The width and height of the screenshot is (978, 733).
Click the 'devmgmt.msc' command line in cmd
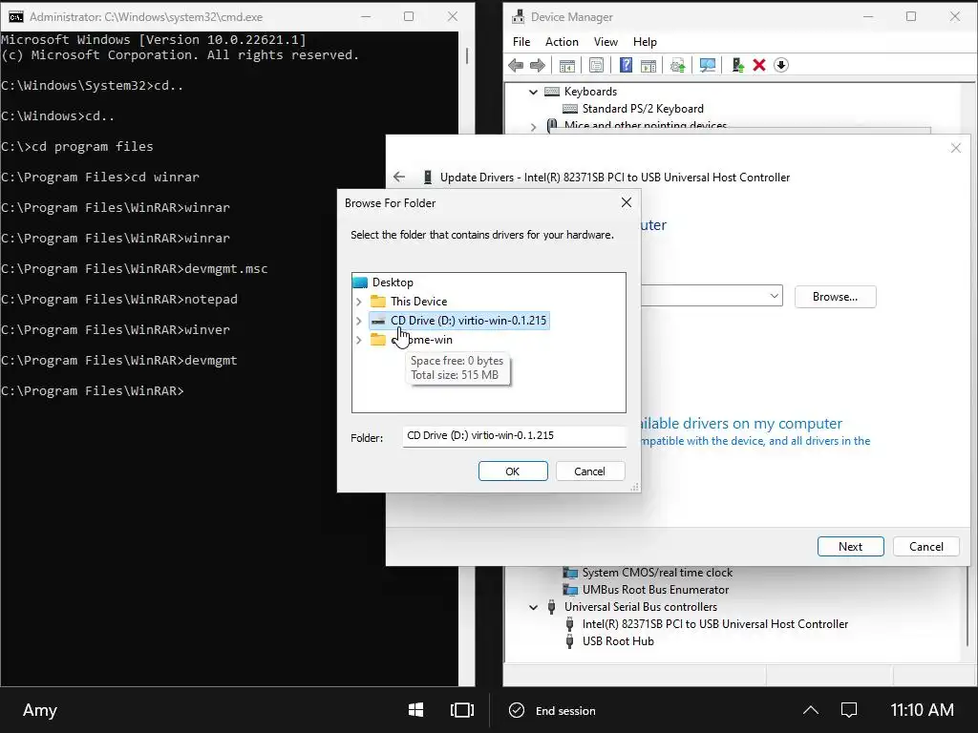pos(134,268)
